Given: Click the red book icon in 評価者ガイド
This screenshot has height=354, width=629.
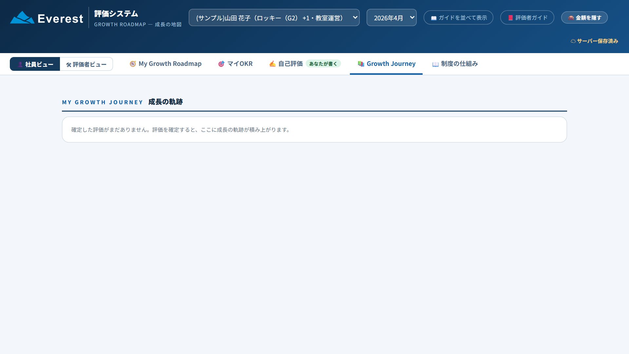Looking at the screenshot, I should click(x=510, y=18).
